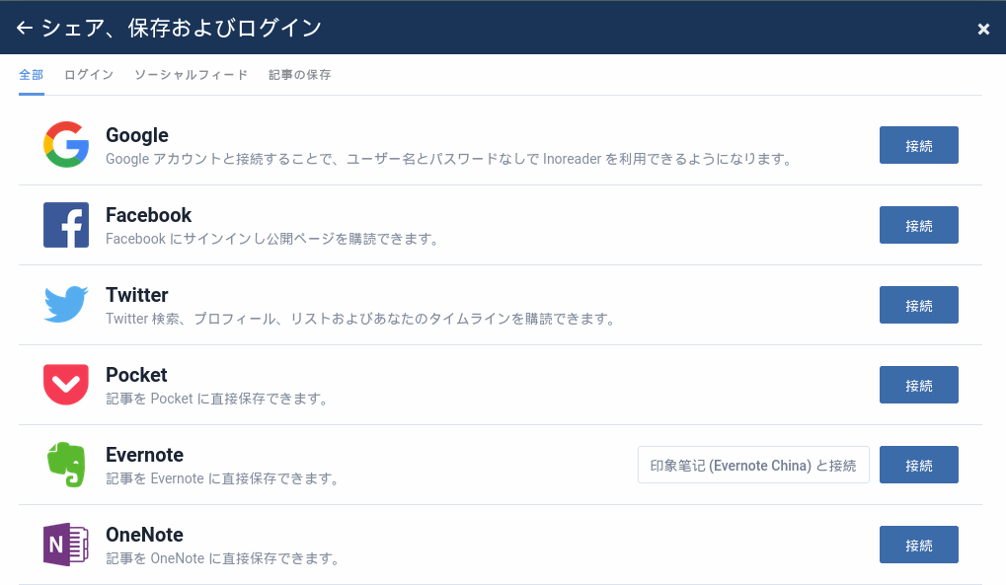Open the ソーシャルフィード tab

191,75
